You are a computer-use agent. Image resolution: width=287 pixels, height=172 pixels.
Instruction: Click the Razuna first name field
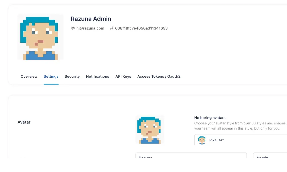(x=191, y=156)
